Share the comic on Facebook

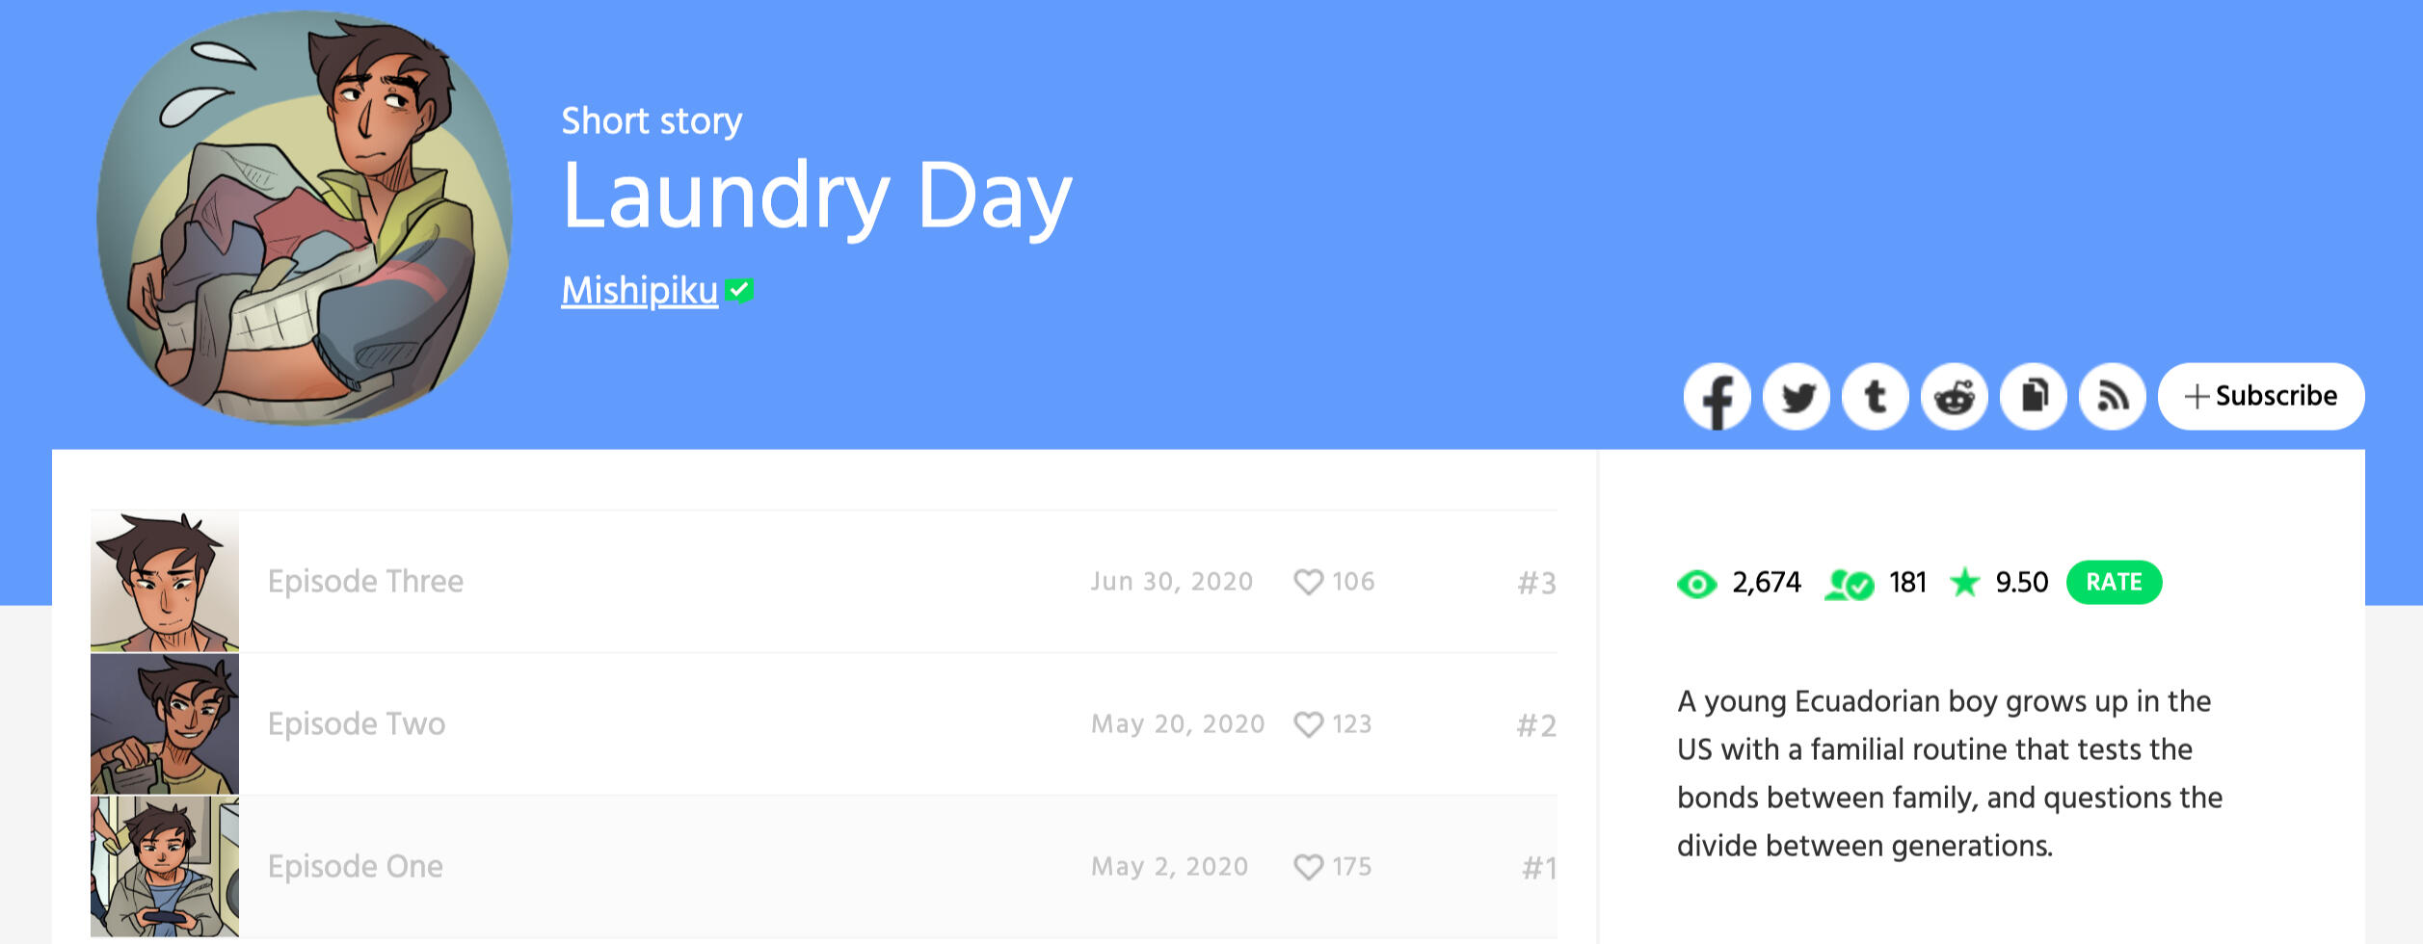coord(1717,396)
